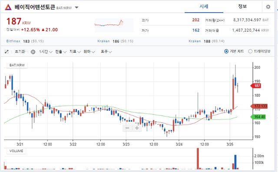
Task: Select the 기본 차트 radio button
Action: point(226,52)
